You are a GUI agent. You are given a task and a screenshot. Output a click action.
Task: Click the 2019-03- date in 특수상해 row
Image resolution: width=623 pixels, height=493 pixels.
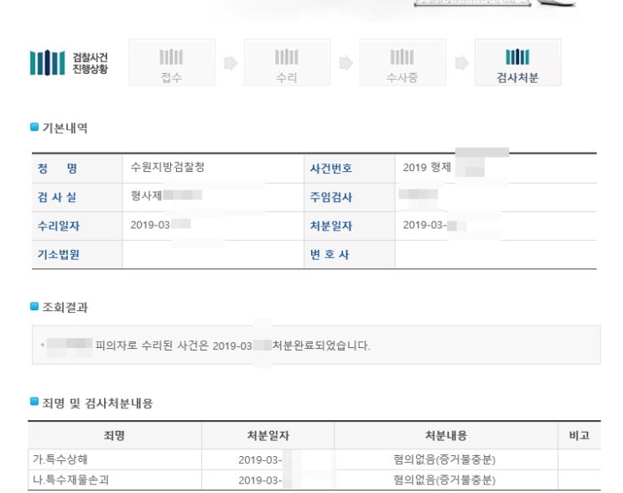pos(260,460)
